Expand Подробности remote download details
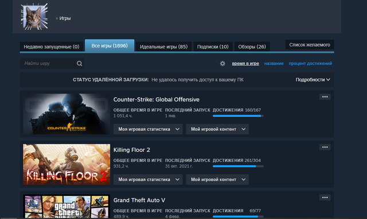Viewport: 367px width, 219px height. [x=313, y=80]
